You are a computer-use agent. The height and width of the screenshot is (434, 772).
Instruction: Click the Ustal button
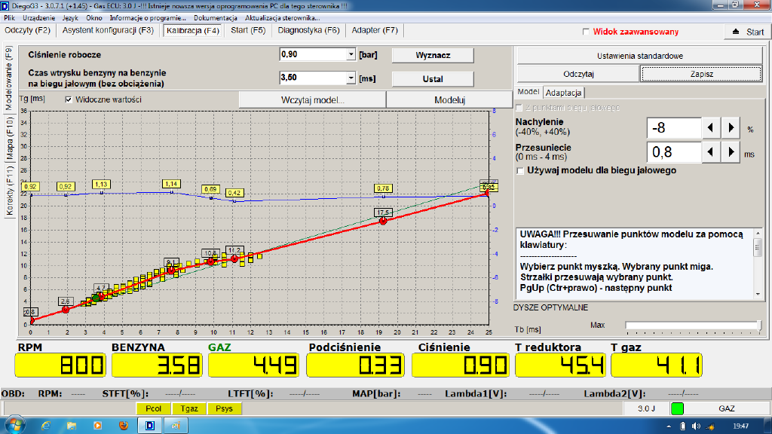point(433,78)
